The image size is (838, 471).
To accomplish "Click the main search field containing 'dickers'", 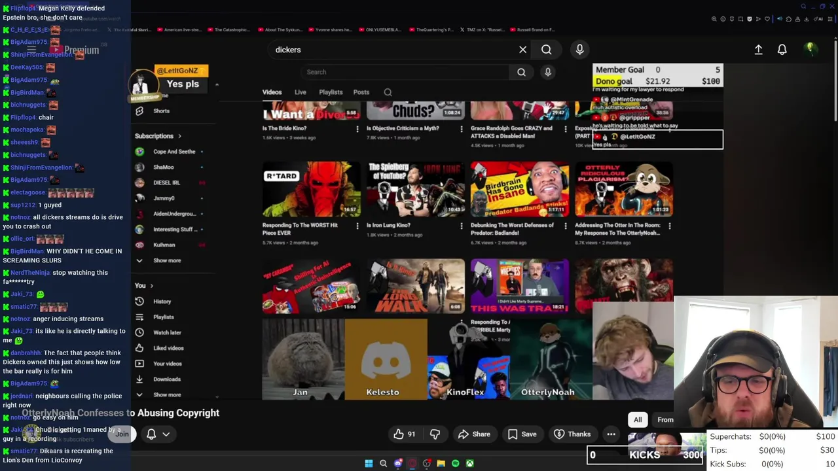I will pos(393,50).
